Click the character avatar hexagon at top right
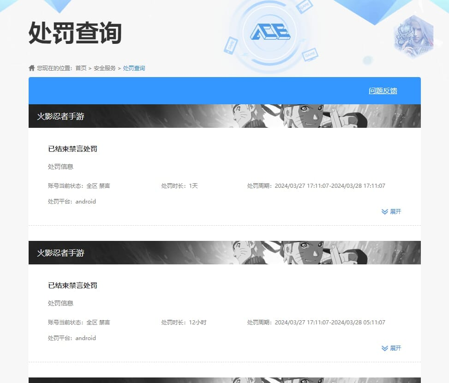The height and width of the screenshot is (383, 449). point(414,36)
